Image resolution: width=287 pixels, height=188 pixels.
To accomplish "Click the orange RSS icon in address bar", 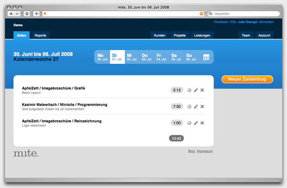I will [201, 14].
